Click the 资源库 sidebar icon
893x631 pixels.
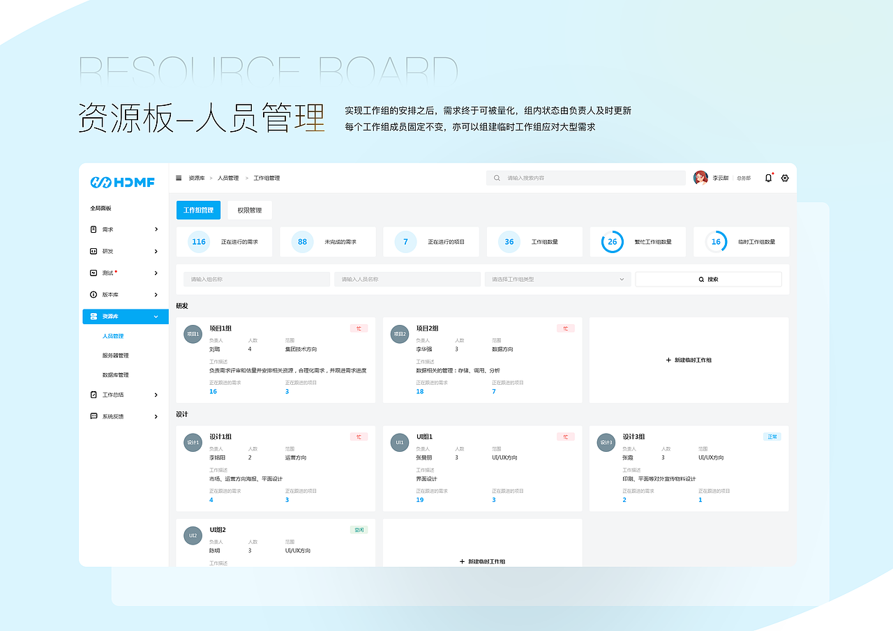(x=93, y=317)
